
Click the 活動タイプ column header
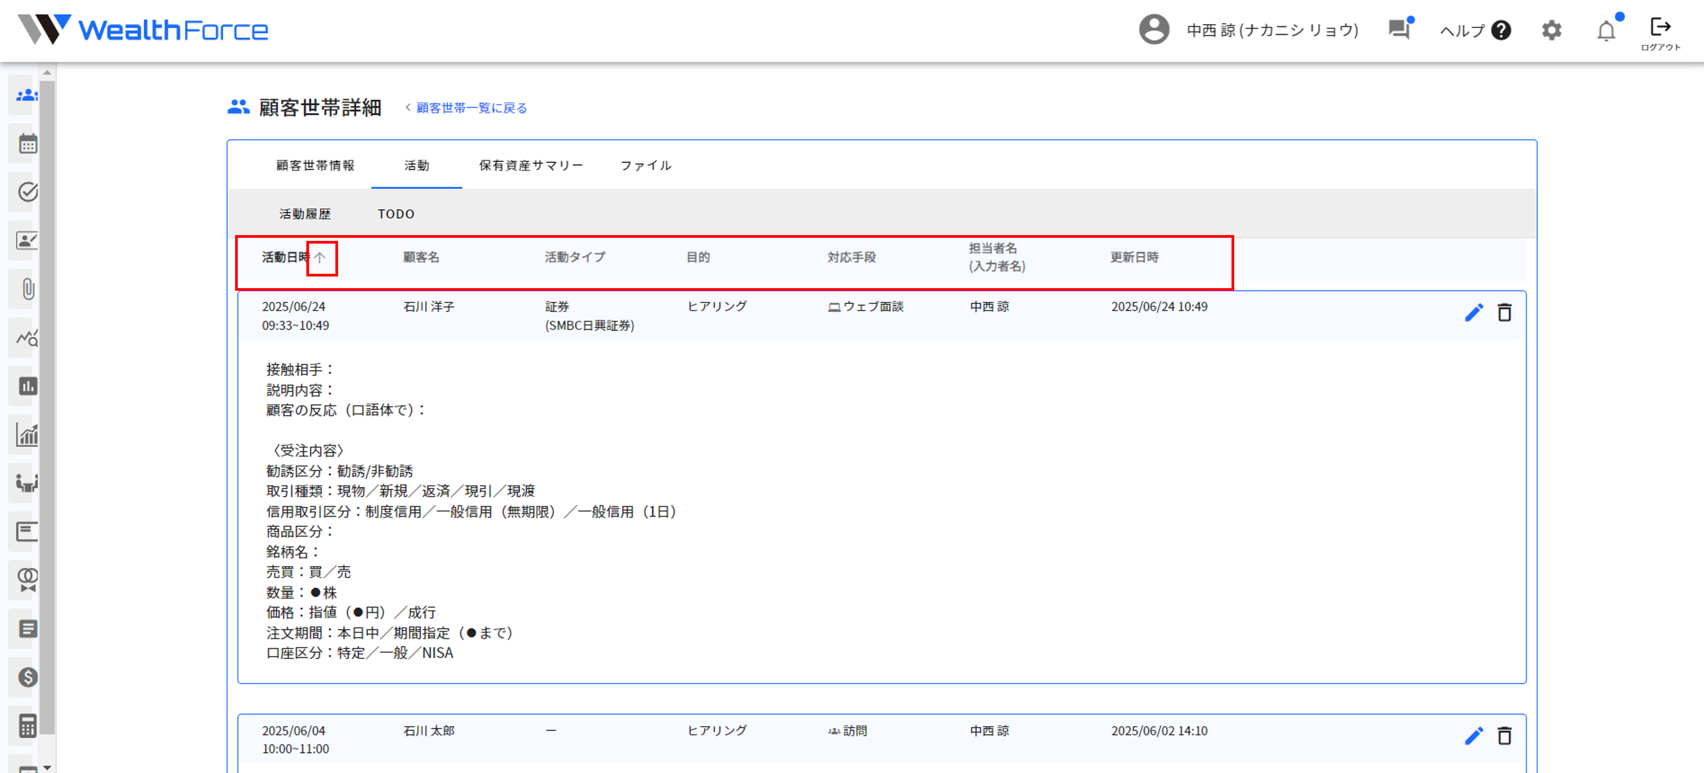coord(575,257)
